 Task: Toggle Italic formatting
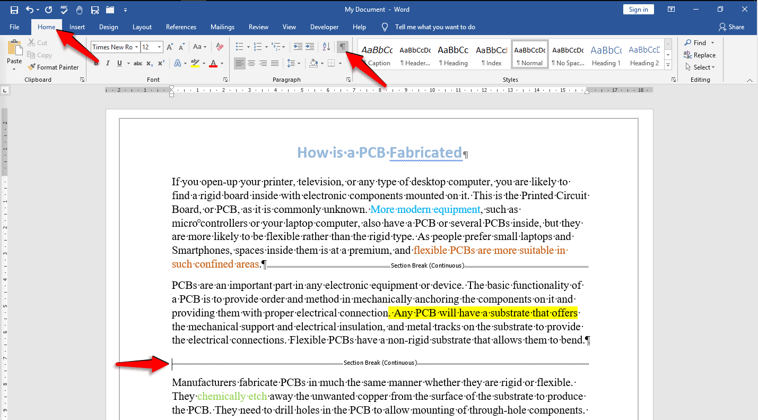coord(108,63)
